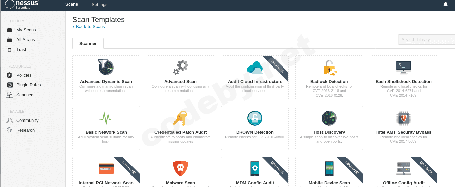Viewport: 455px width, 187px height.
Task: Click the Nessus Essentials logo
Action: pyautogui.click(x=22, y=4)
